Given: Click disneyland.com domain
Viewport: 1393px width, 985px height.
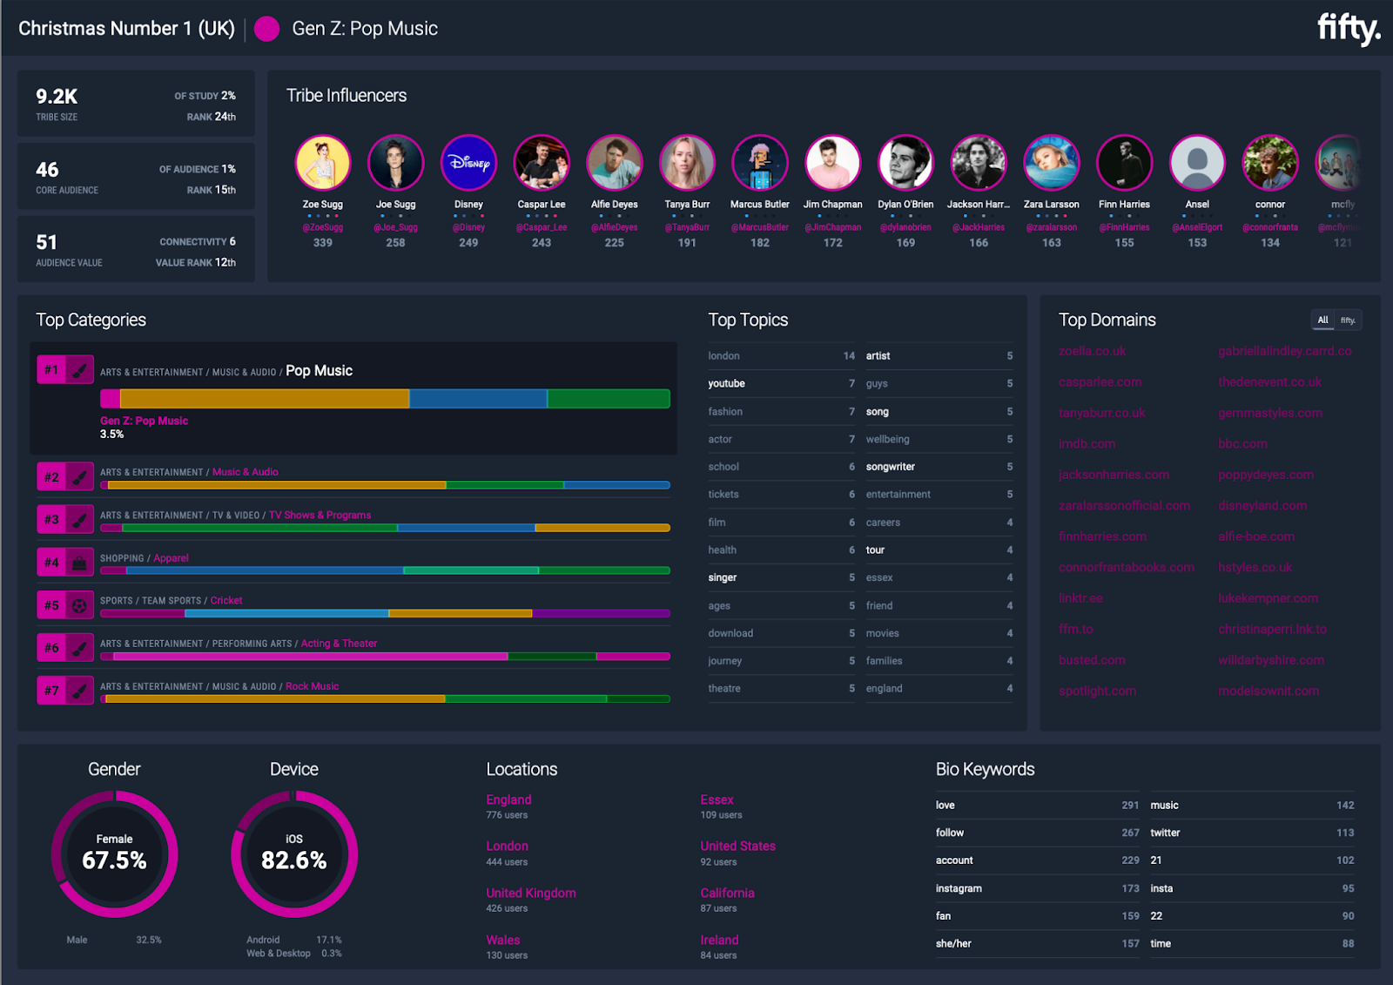Looking at the screenshot, I should (1262, 506).
